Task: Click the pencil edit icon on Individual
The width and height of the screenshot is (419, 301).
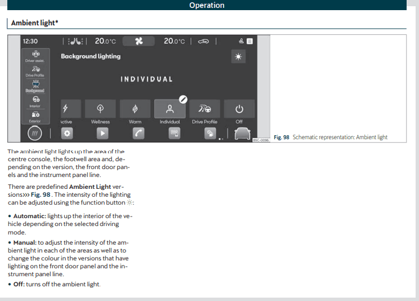Action: click(183, 99)
